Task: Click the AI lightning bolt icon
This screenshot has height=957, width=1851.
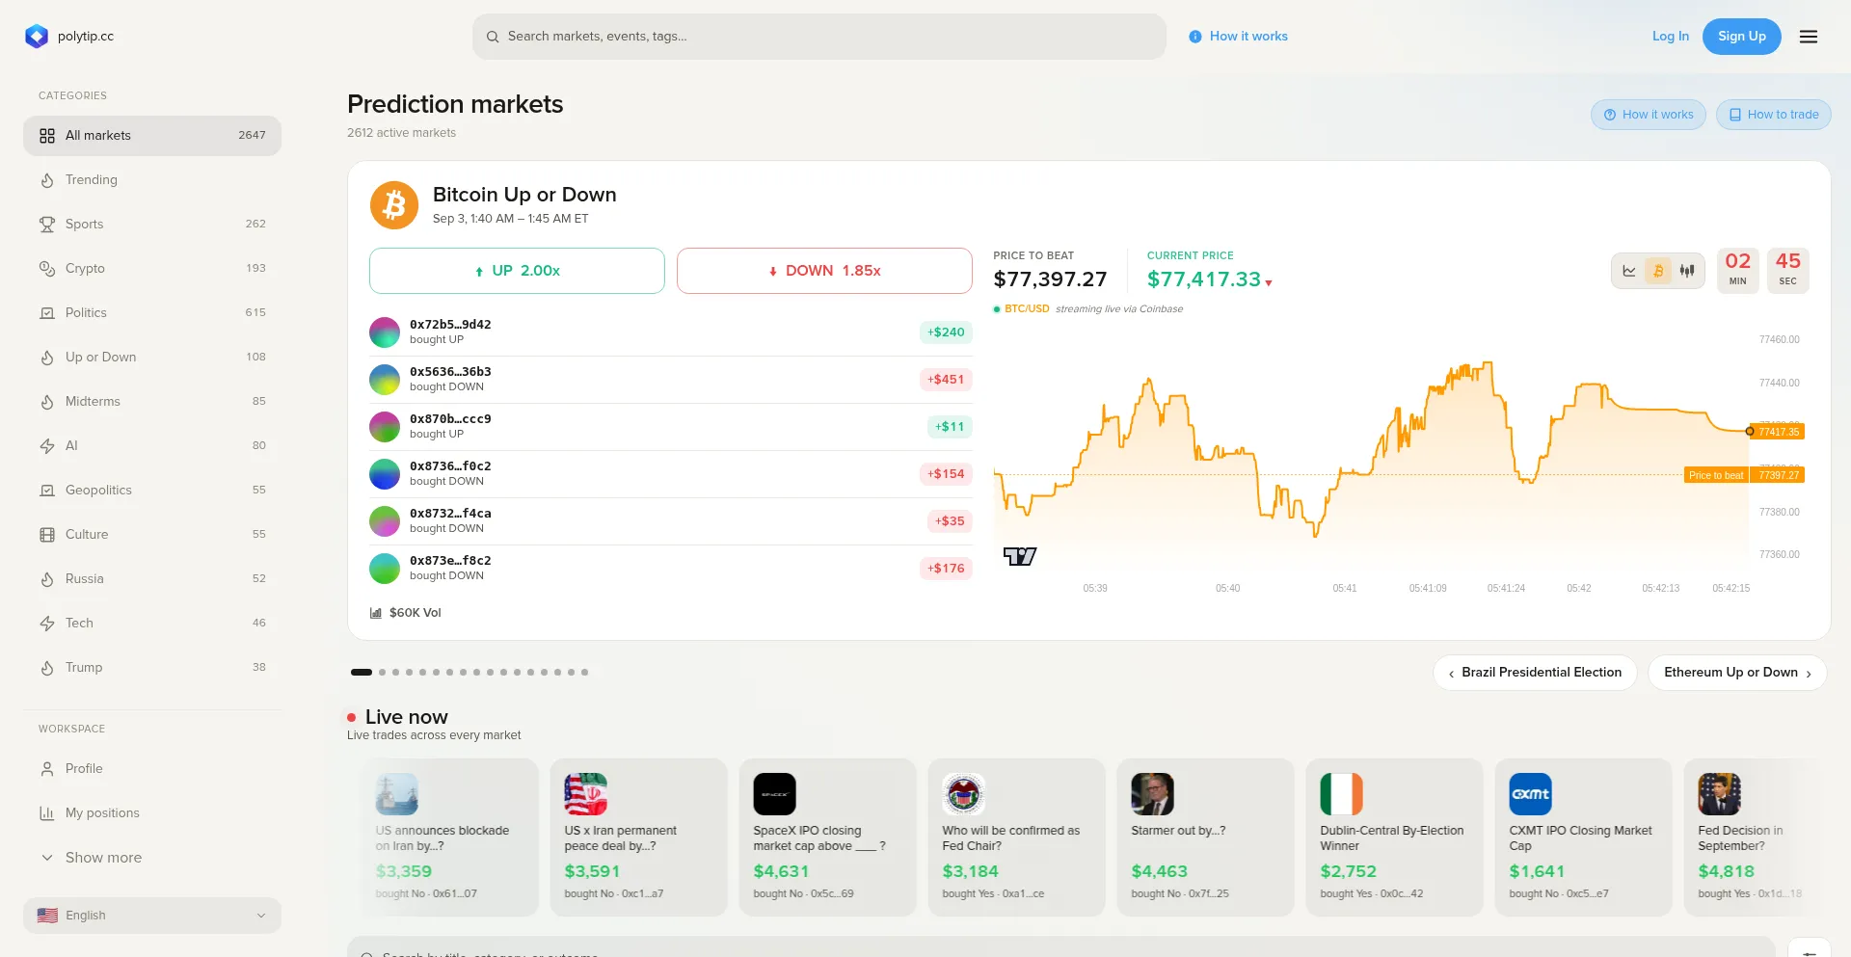Action: click(x=47, y=446)
